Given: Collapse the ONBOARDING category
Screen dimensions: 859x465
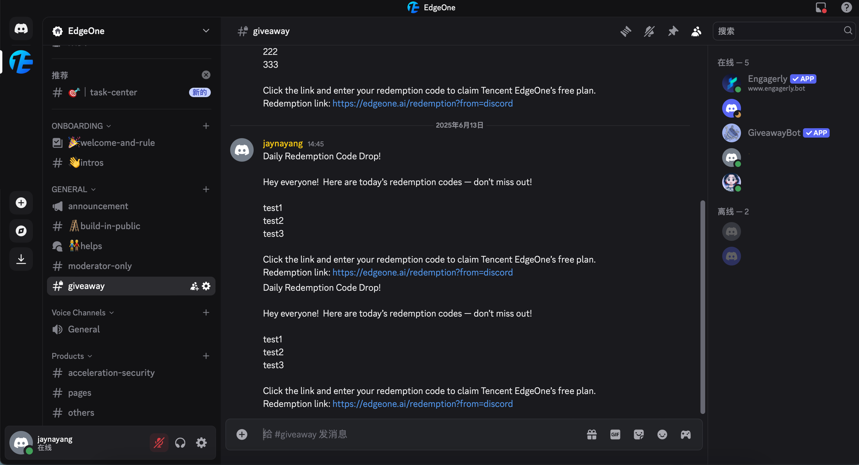Looking at the screenshot, I should click(x=81, y=126).
